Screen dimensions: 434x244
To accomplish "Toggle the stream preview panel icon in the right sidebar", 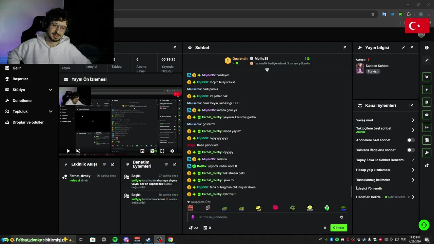I will [x=427, y=77].
